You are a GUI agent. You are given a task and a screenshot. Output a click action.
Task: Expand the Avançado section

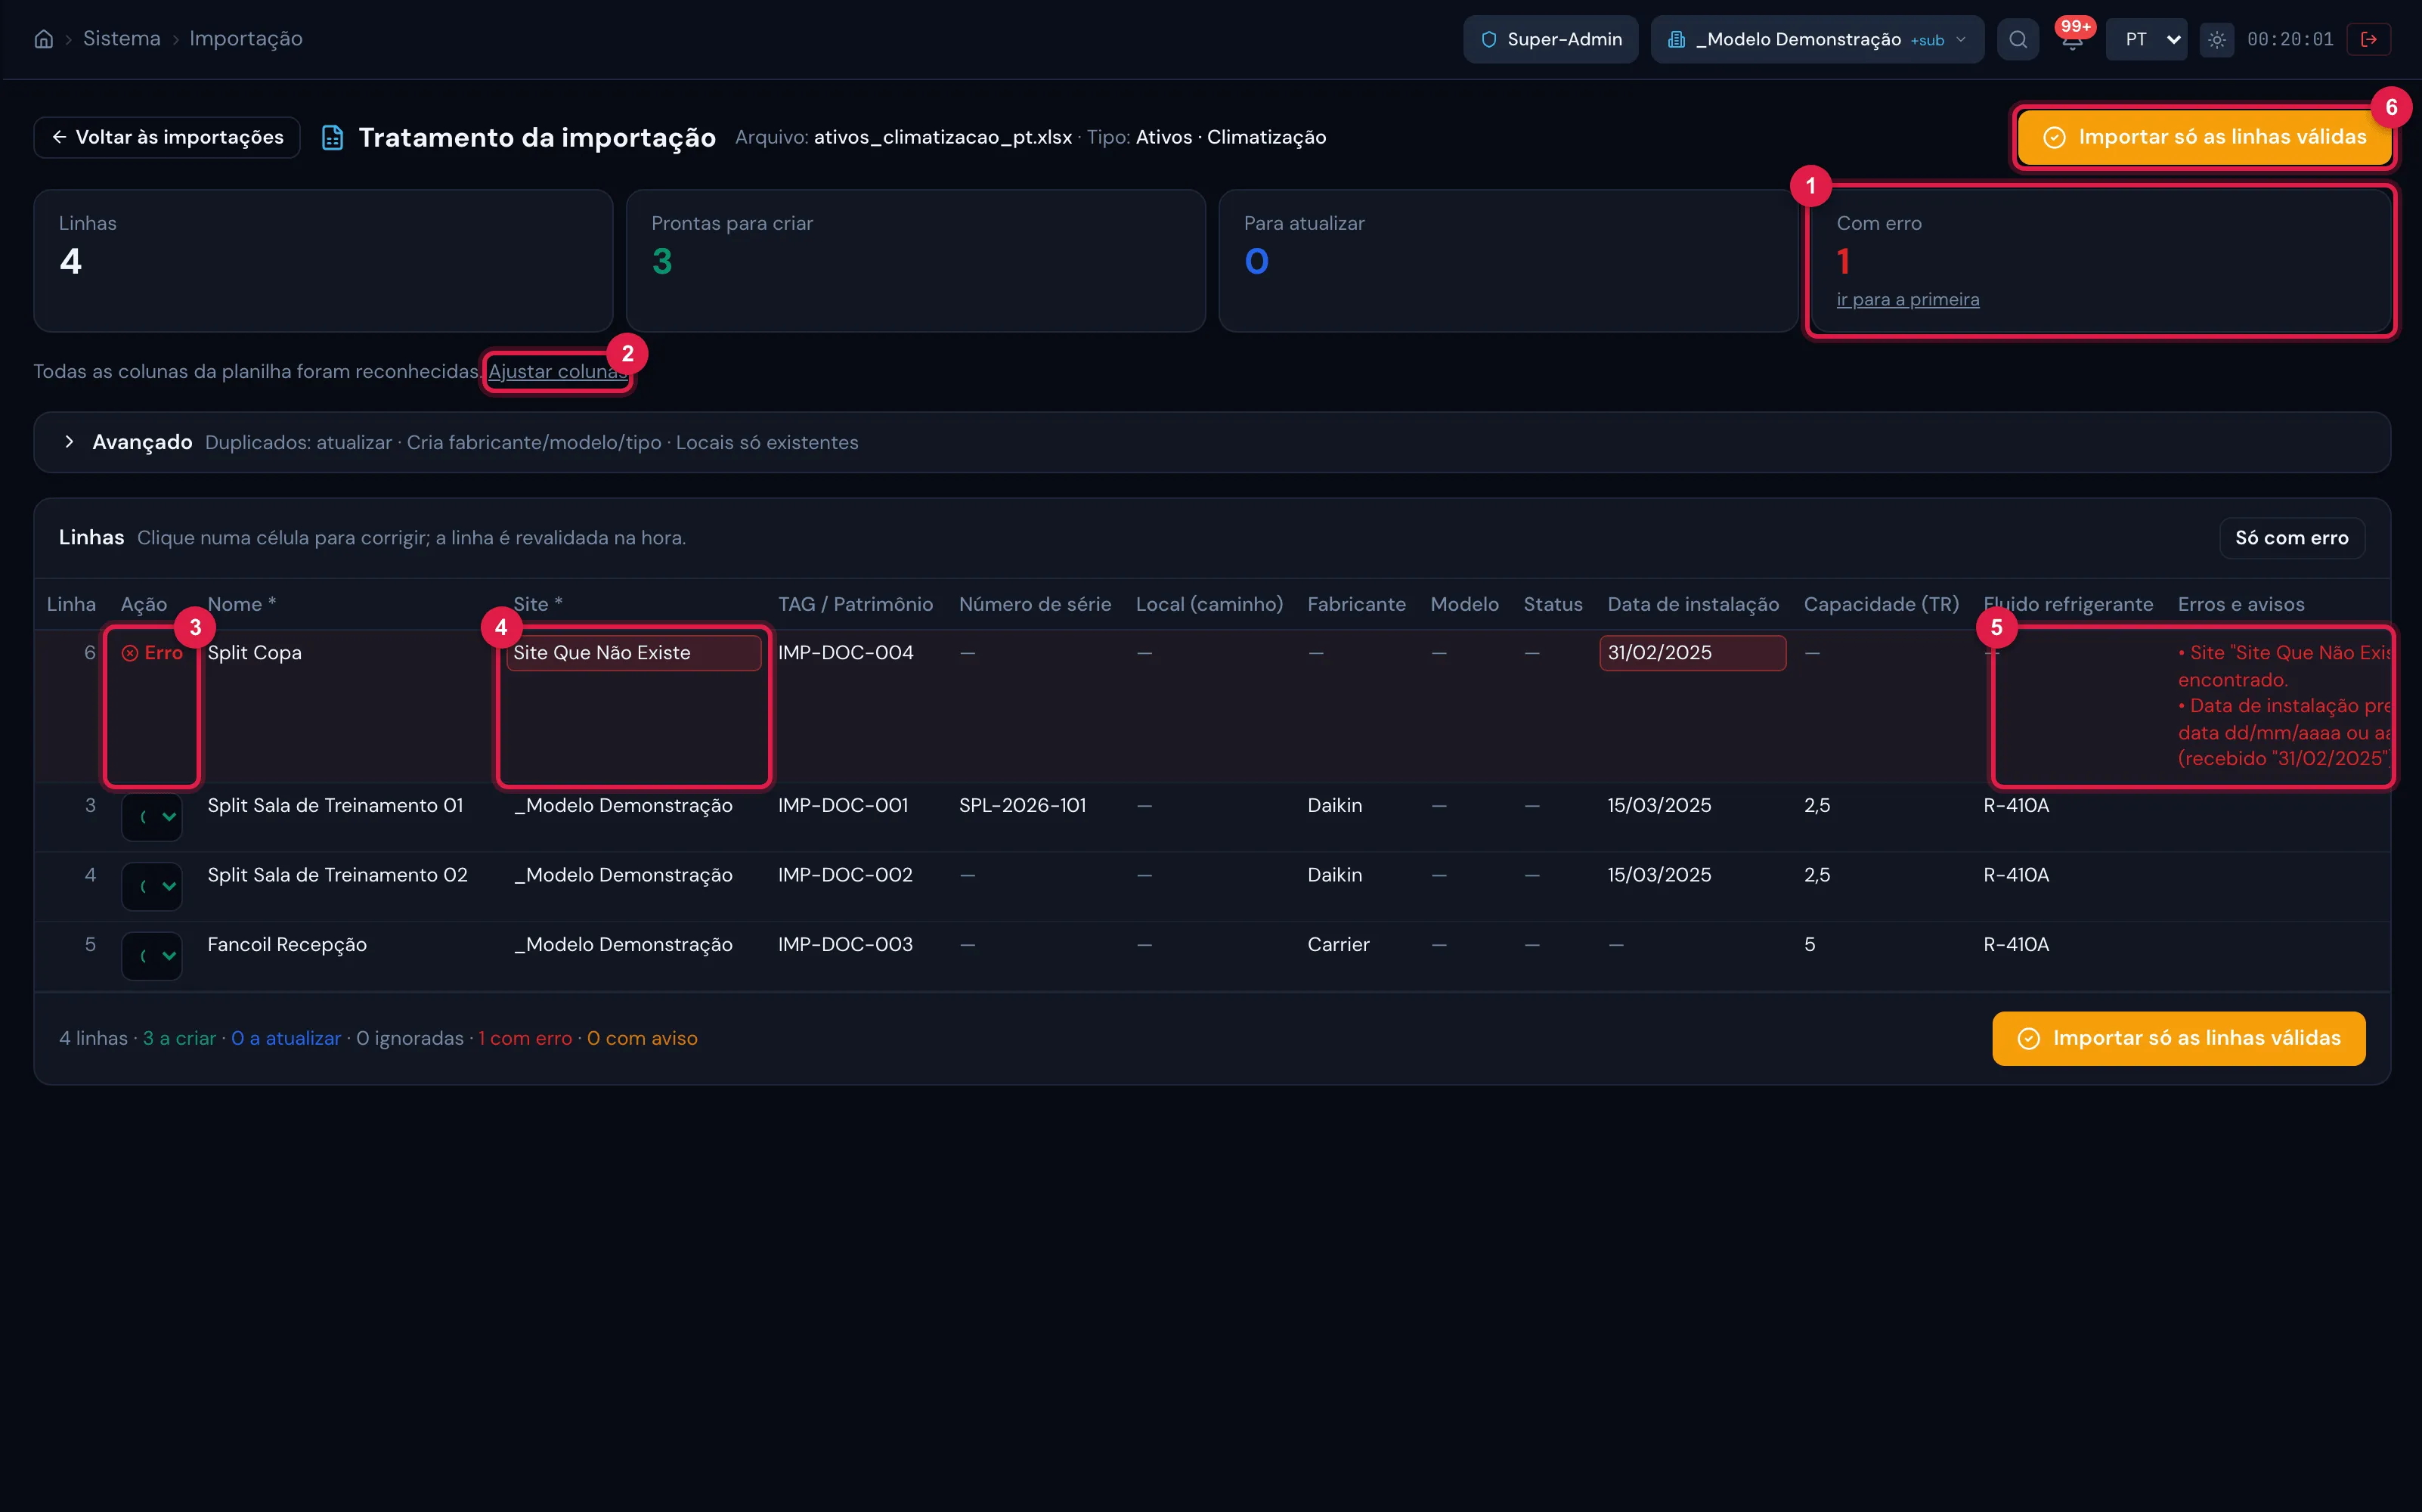point(1212,442)
